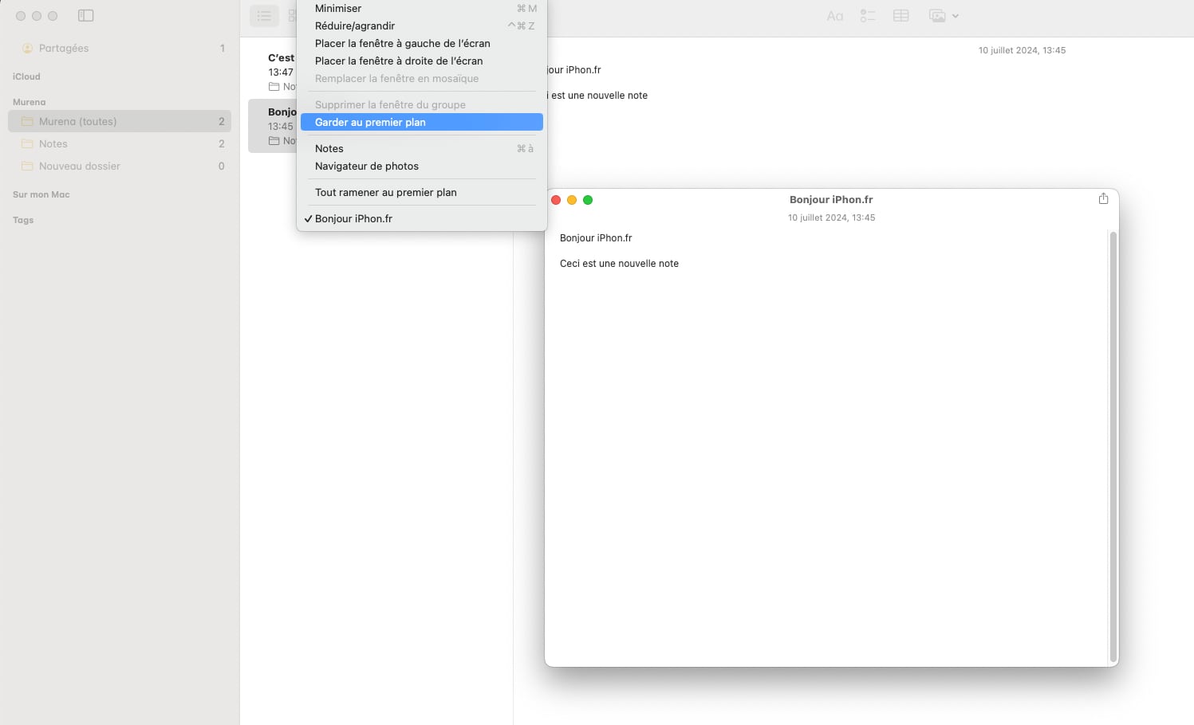This screenshot has width=1194, height=725.
Task: Select Notes folder in sidebar
Action: (120, 143)
